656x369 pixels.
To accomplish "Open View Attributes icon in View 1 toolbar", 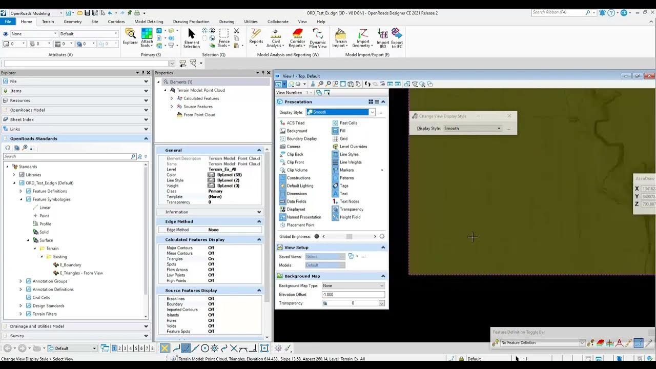I will [278, 84].
